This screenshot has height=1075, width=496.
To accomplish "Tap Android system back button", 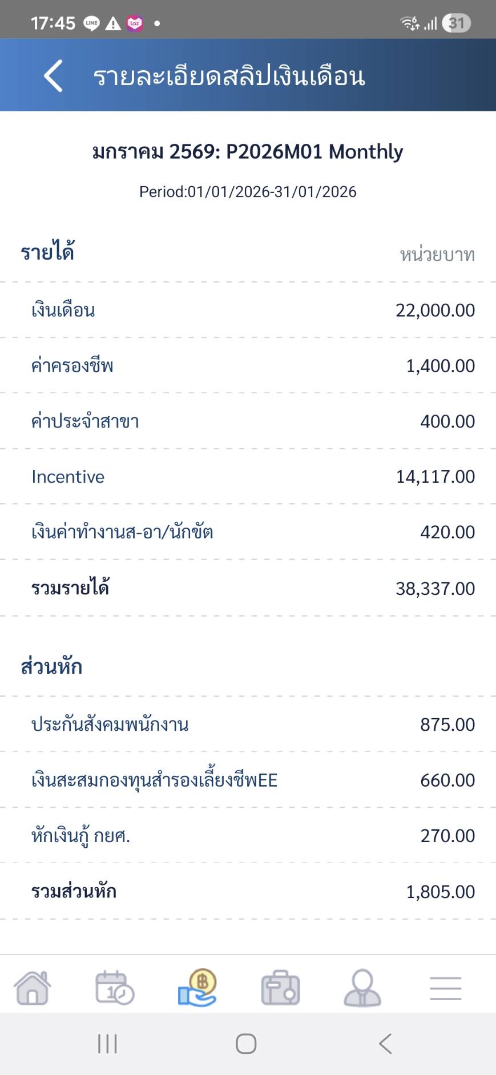I will (x=386, y=1044).
